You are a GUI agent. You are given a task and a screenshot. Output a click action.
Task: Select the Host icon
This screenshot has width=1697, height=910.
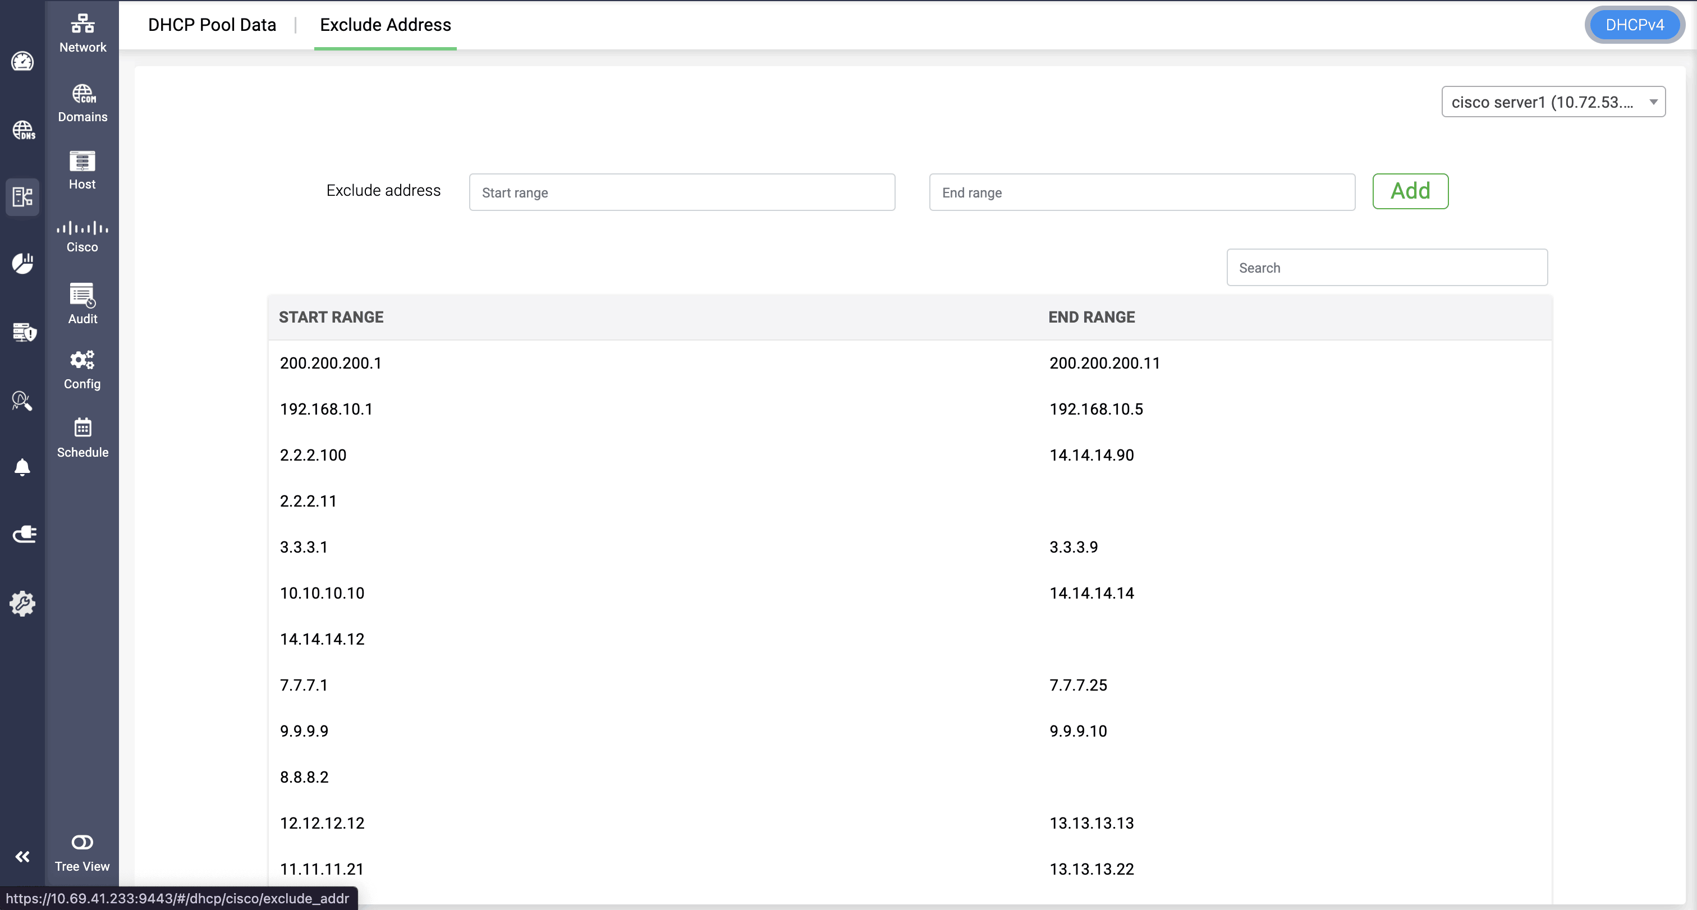(82, 162)
